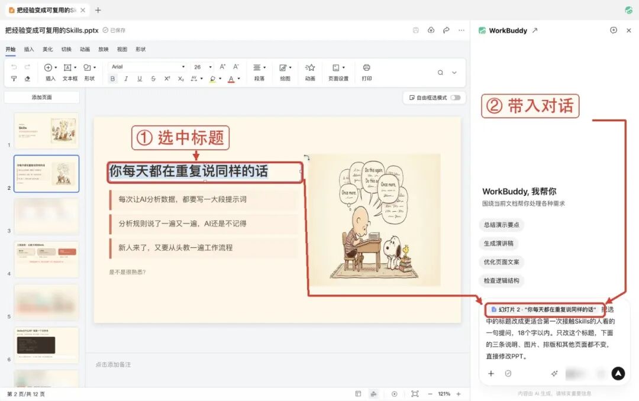
Task: Open the highlight color dropdown arrow
Action: pyautogui.click(x=220, y=79)
